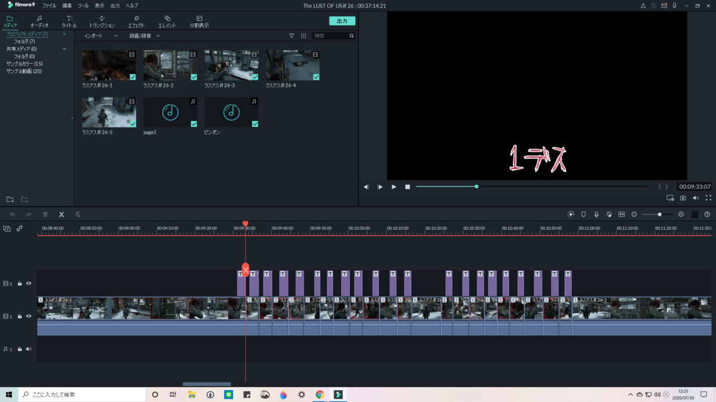Switch media grid view icon

[x=303, y=36]
